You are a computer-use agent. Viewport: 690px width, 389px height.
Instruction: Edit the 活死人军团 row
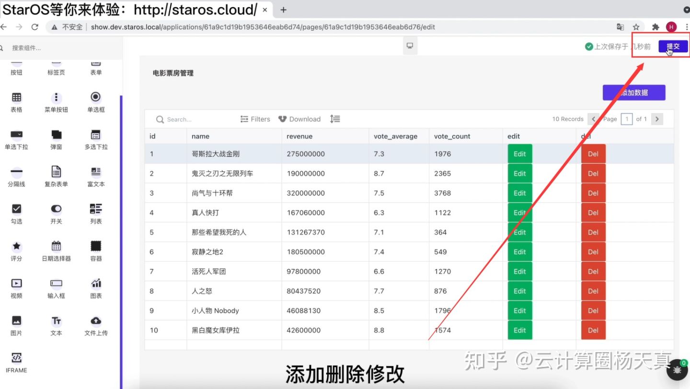coord(520,271)
